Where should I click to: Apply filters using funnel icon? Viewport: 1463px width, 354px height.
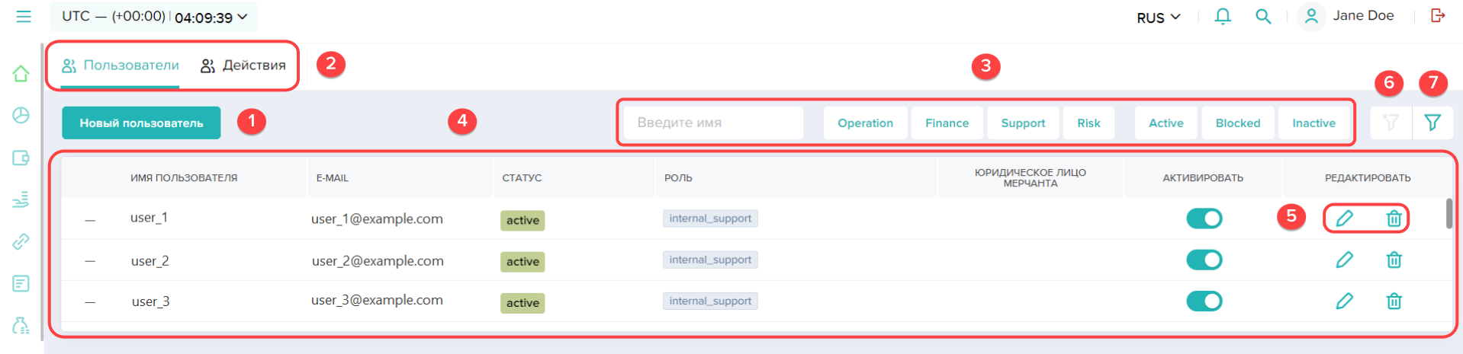pyautogui.click(x=1432, y=123)
